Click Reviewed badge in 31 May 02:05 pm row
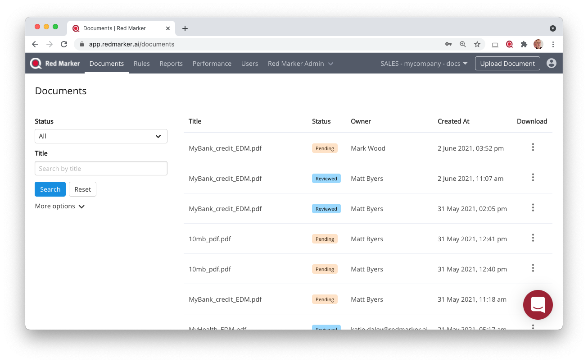 [326, 209]
